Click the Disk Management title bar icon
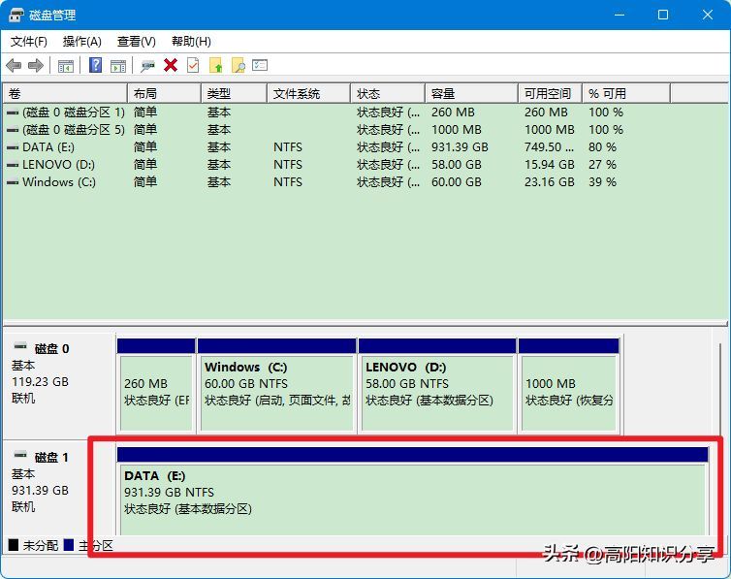The image size is (731, 579). (x=16, y=15)
